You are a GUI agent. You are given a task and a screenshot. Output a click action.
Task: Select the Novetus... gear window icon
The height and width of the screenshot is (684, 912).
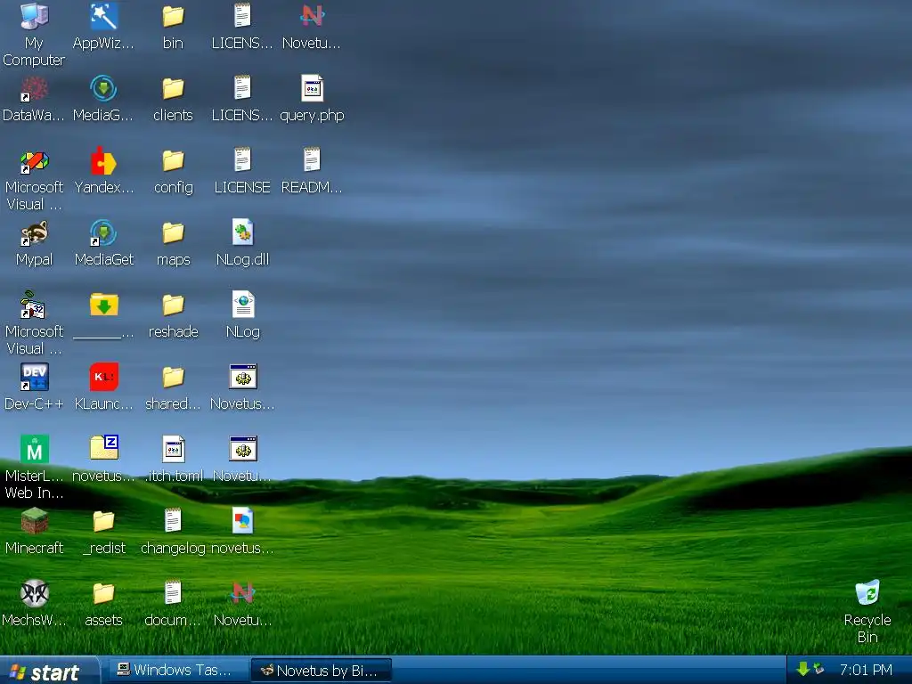[242, 377]
